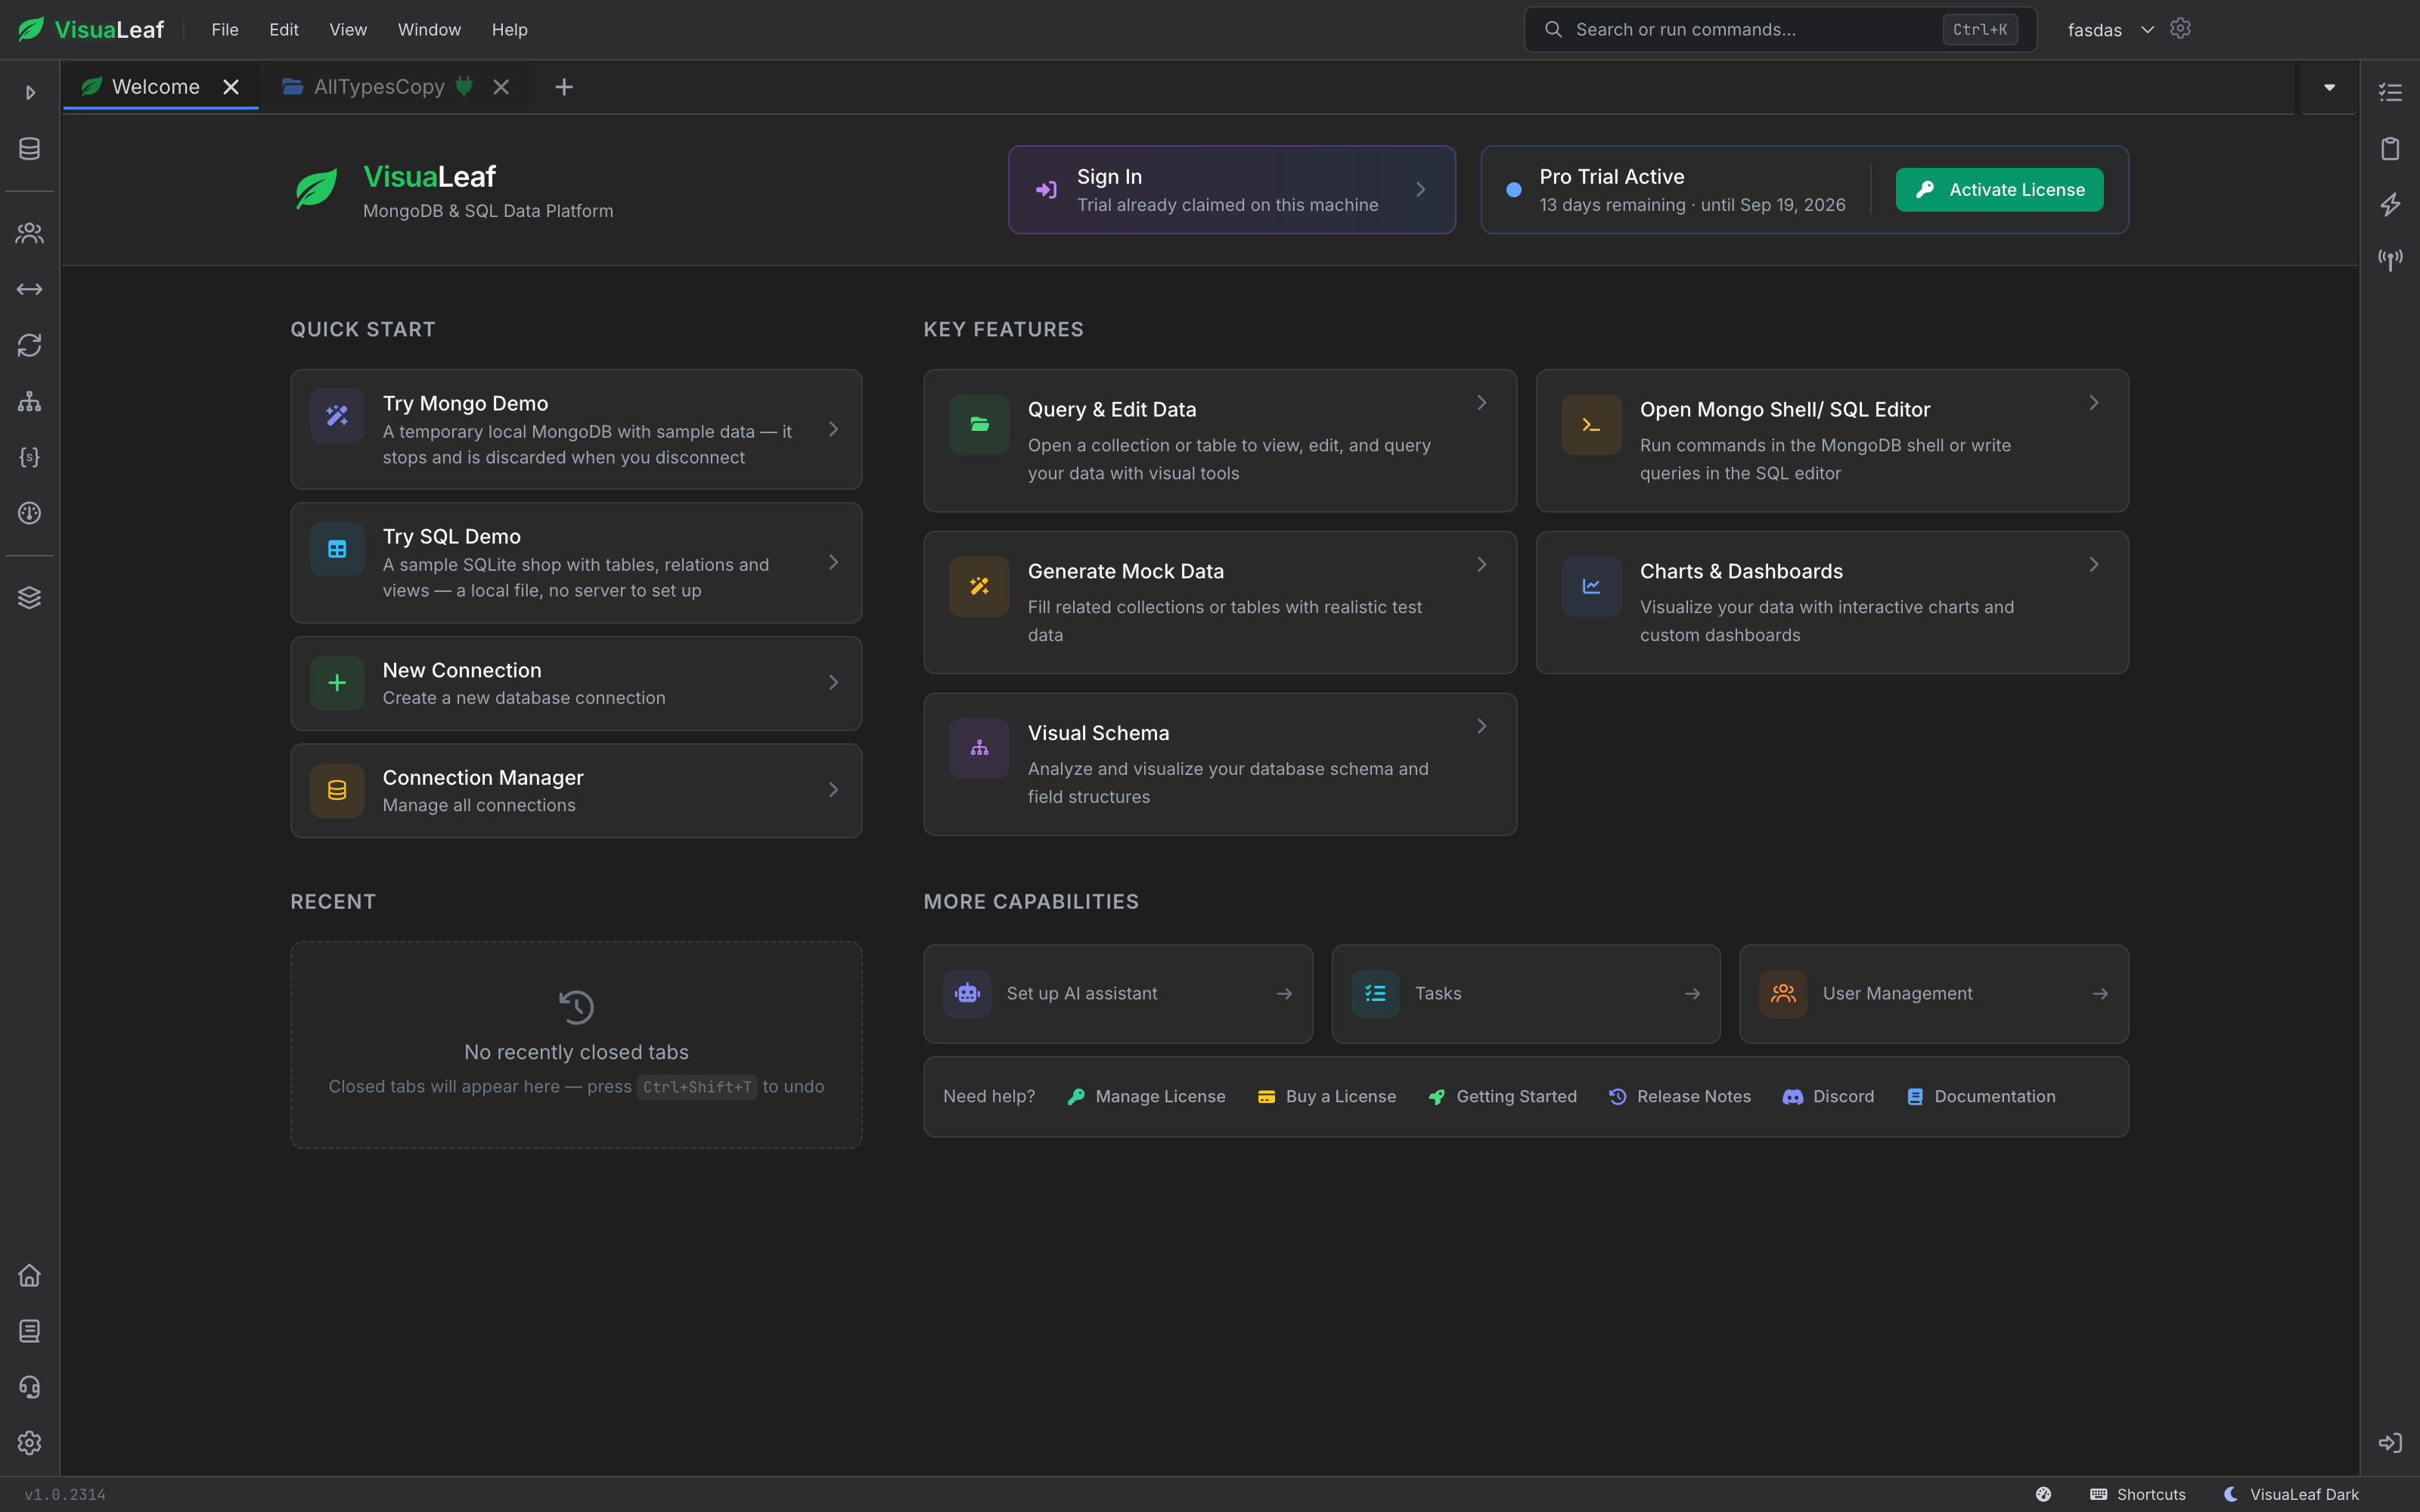2420x1512 pixels.
Task: Click the Pro Trial Active status text
Action: coord(1611,177)
